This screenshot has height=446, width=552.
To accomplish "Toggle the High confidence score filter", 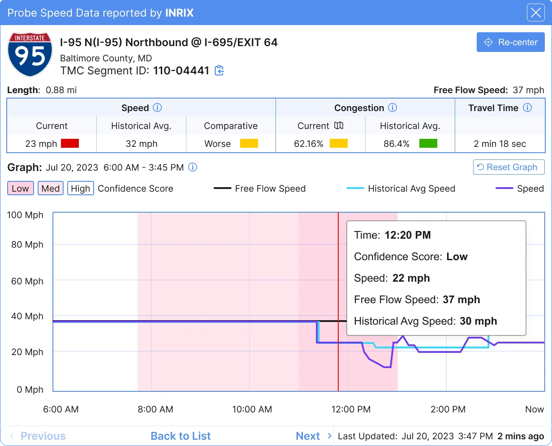I will click(80, 189).
